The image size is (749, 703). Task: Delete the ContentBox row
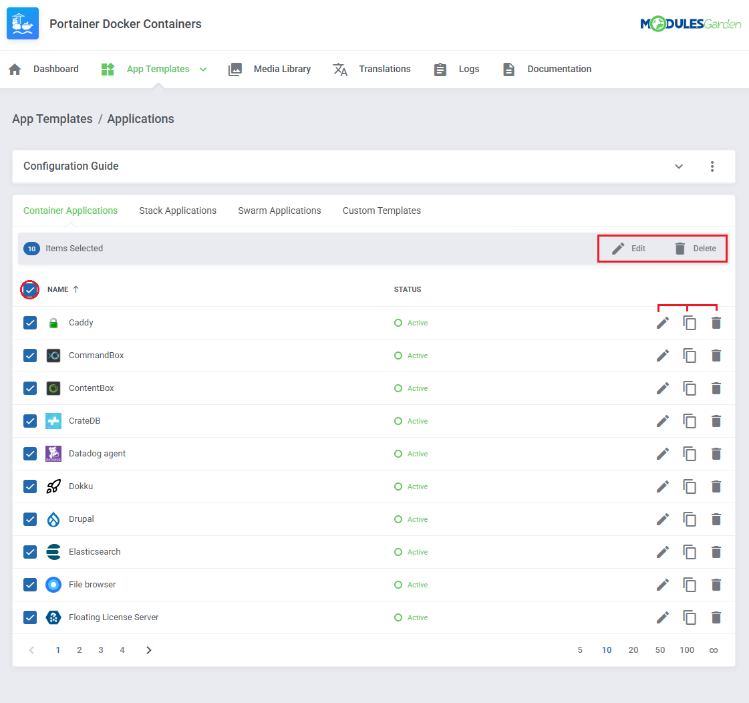716,388
